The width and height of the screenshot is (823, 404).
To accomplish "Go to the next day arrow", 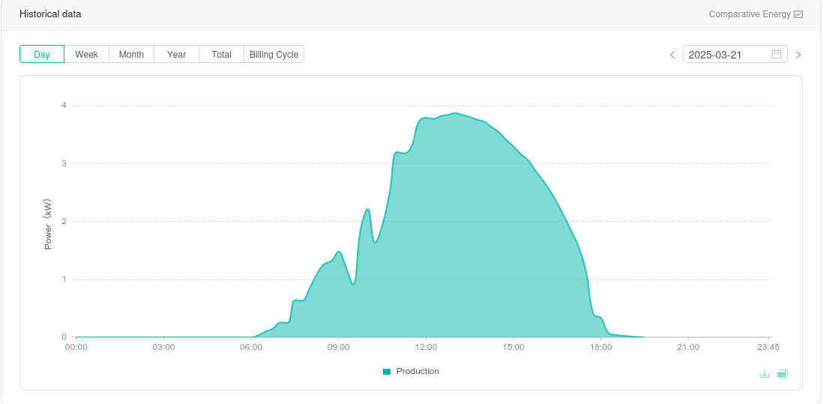I will [x=798, y=55].
